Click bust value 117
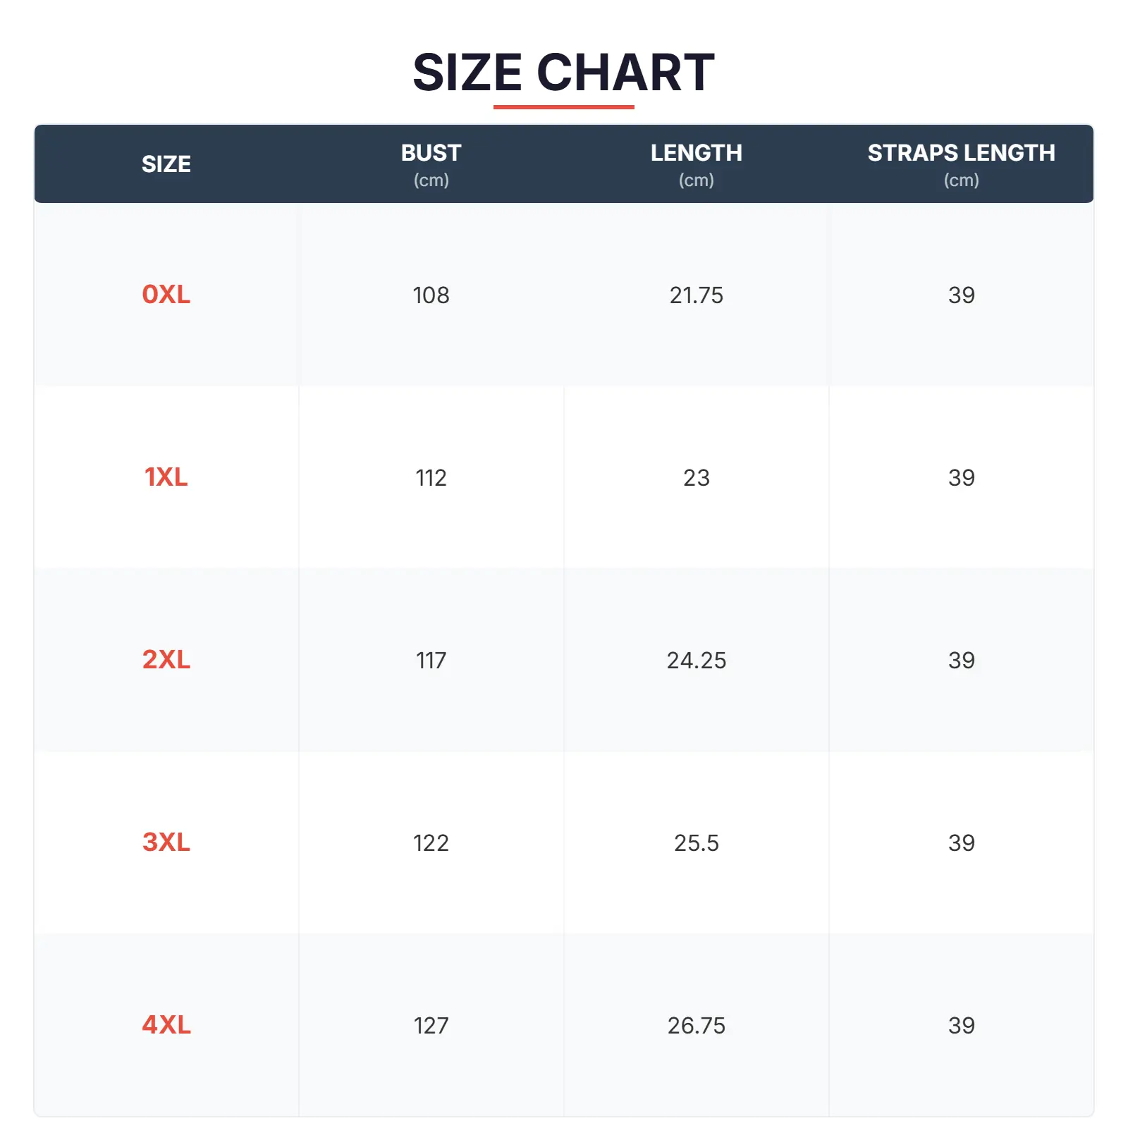Image resolution: width=1128 pixels, height=1128 pixels. point(431,661)
